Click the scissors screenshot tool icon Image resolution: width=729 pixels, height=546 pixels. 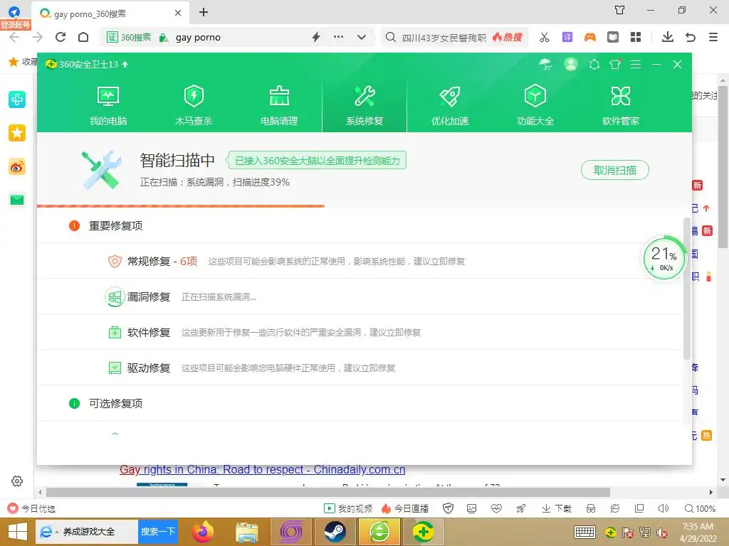point(545,37)
